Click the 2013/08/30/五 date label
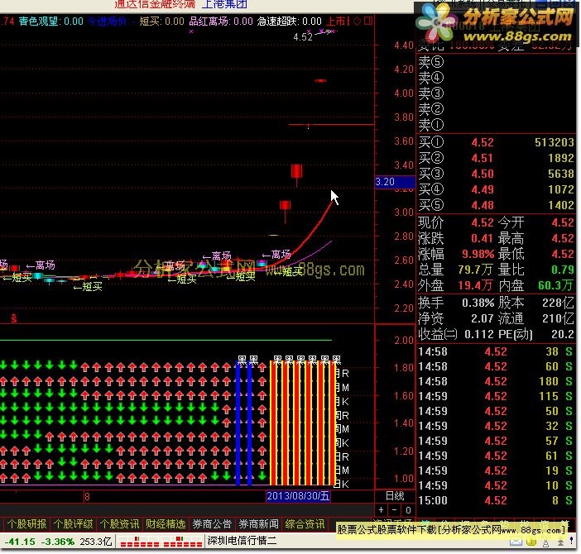Viewport: 581px width, 554px height. (x=298, y=496)
